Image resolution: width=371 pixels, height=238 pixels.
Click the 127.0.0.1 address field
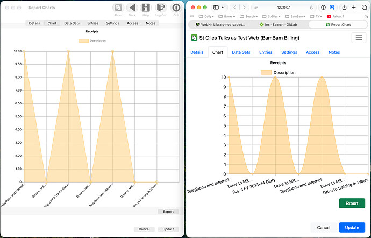284,8
